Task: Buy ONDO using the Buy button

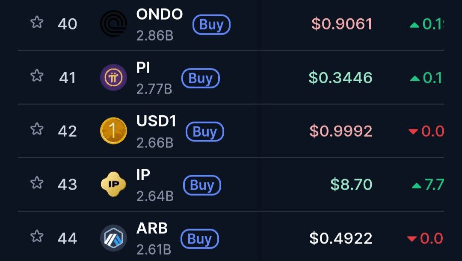Action: (x=211, y=25)
